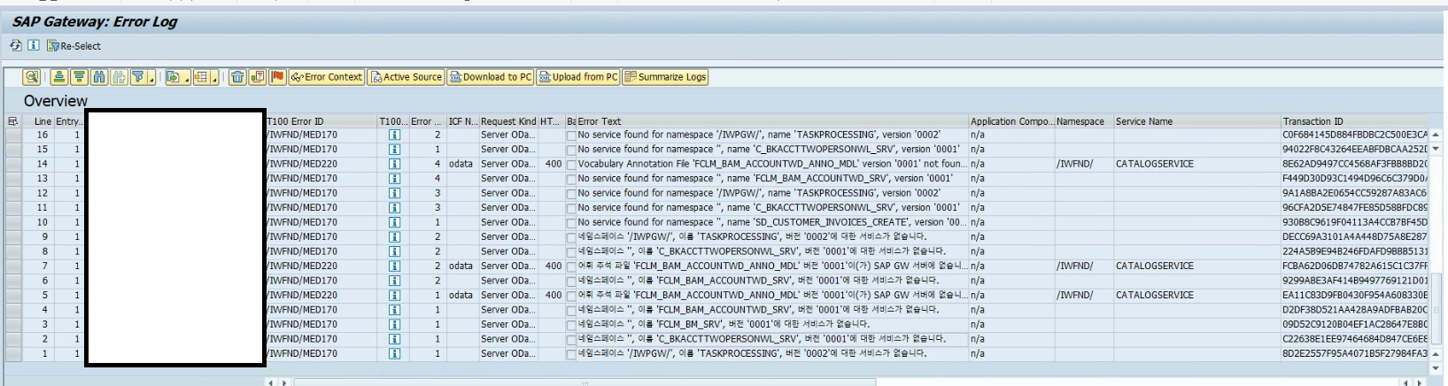Screen dimensions: 1448x386
Task: Click CATALOGSERVICE in line 14
Action: coord(1154,164)
